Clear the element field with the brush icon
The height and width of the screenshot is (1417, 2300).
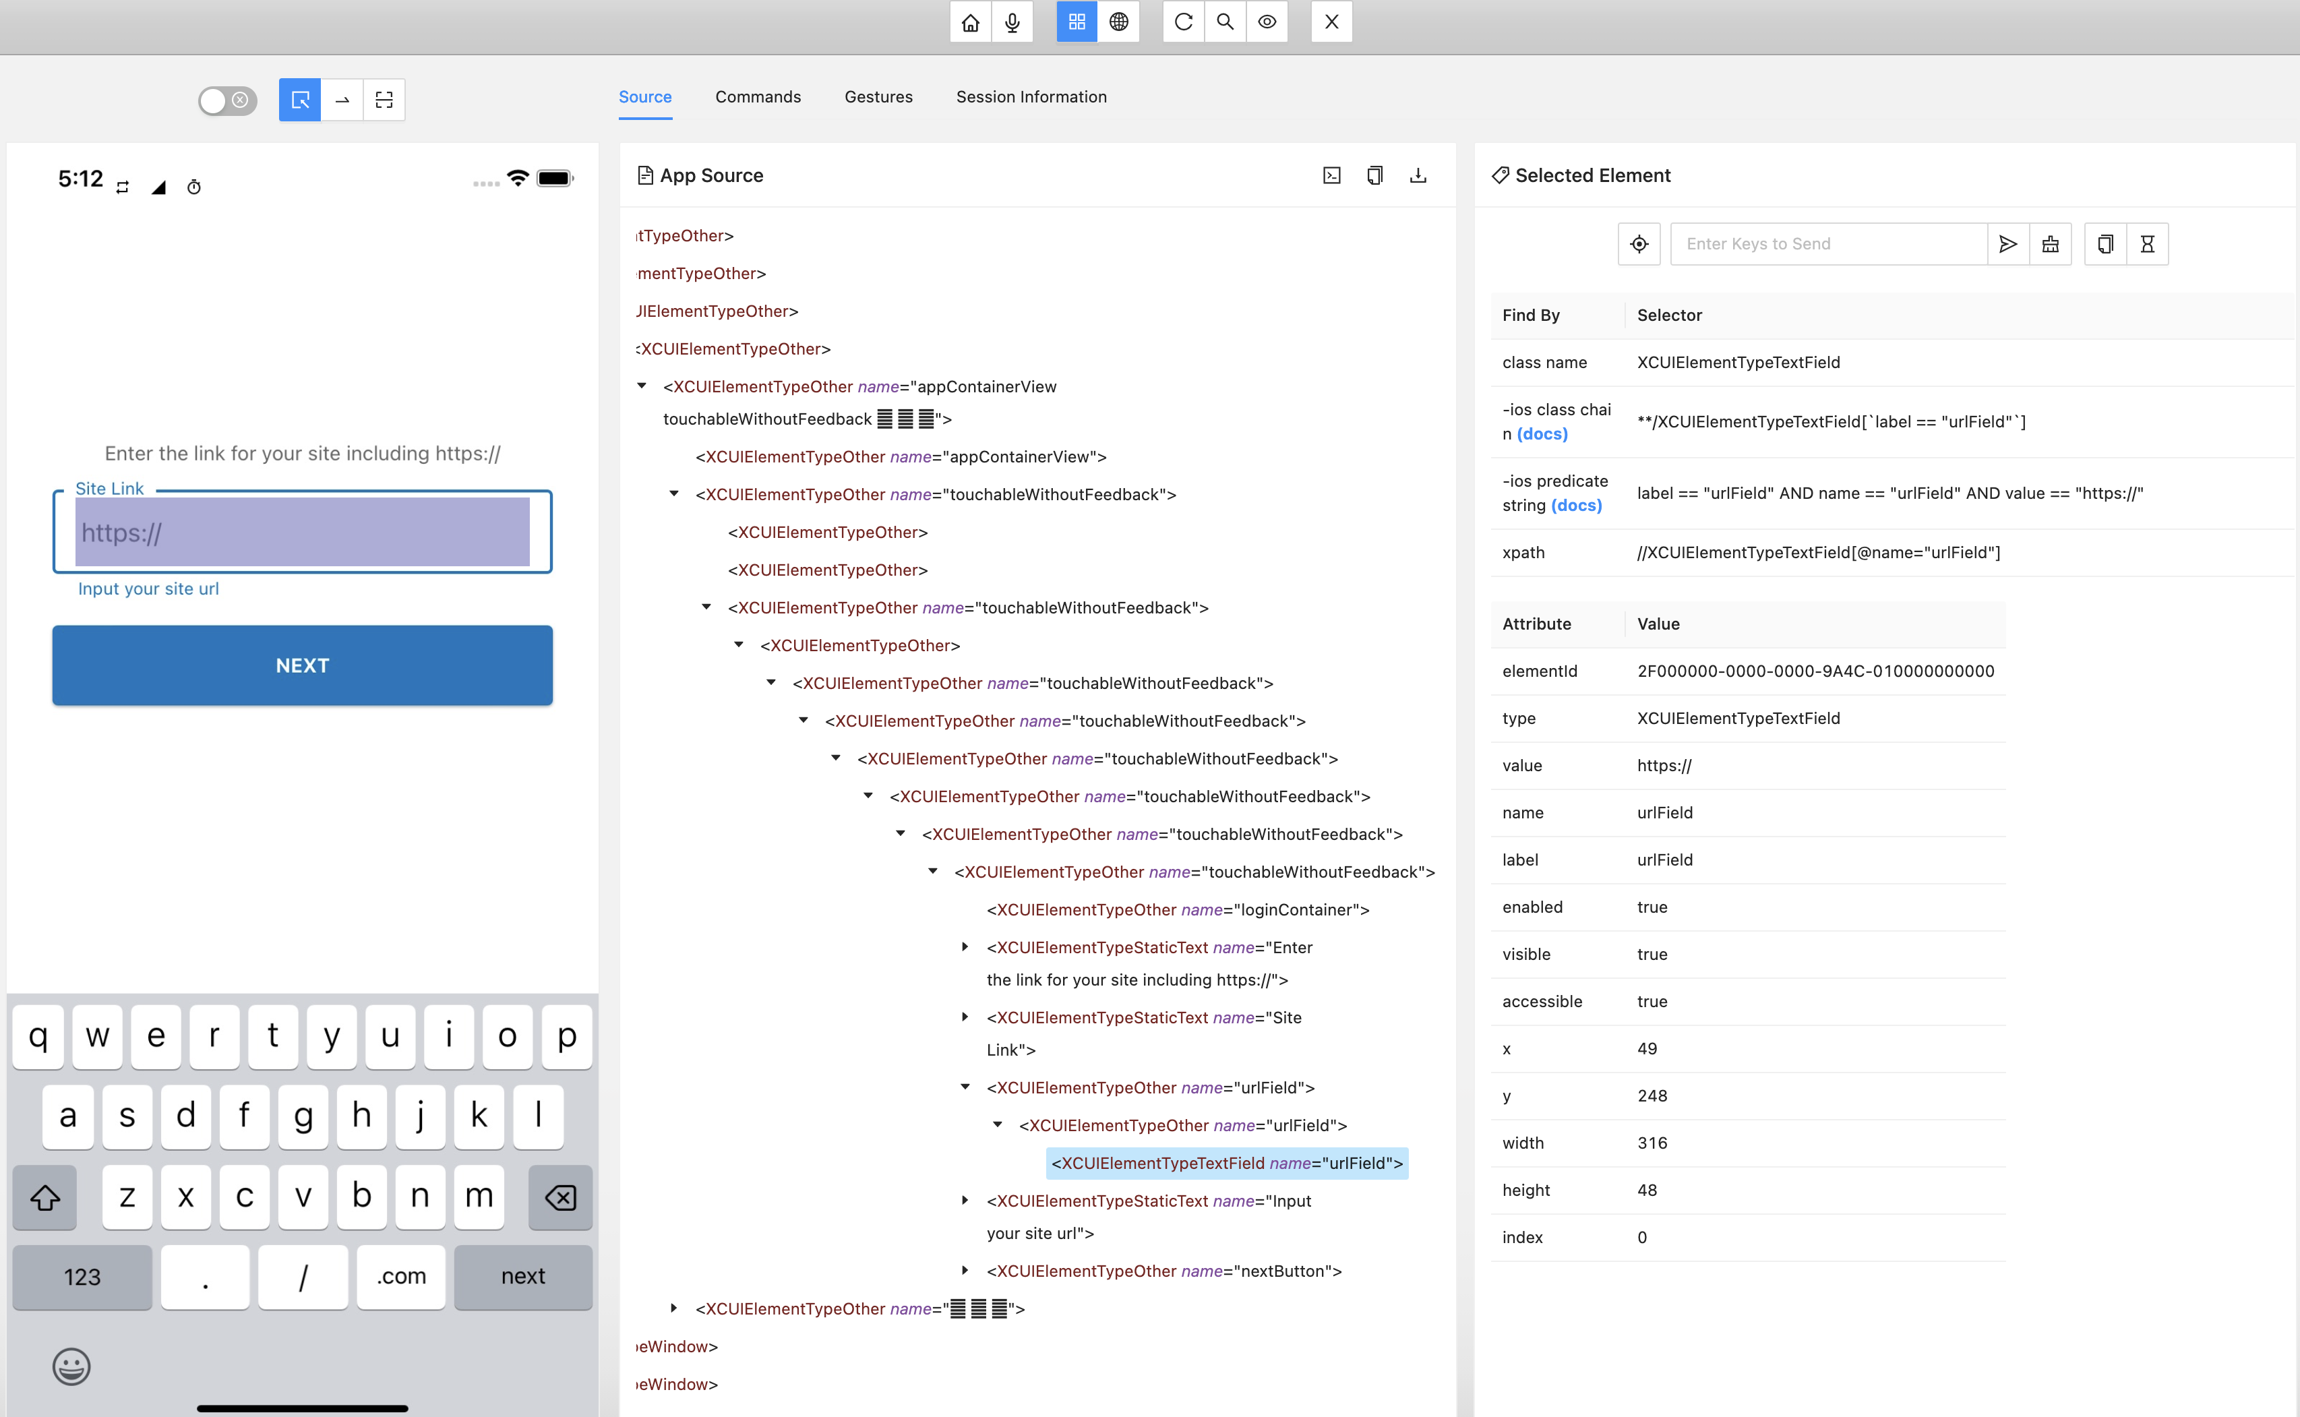(x=2050, y=243)
